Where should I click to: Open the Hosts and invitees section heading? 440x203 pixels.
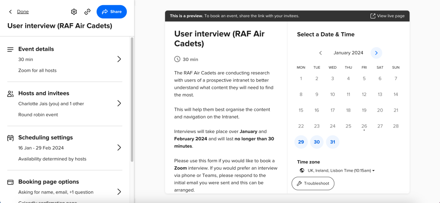coord(43,94)
